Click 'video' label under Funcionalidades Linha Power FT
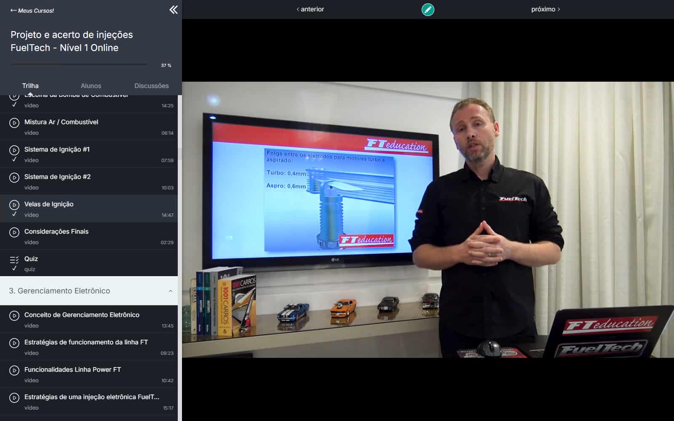The width and height of the screenshot is (674, 421). [32, 381]
